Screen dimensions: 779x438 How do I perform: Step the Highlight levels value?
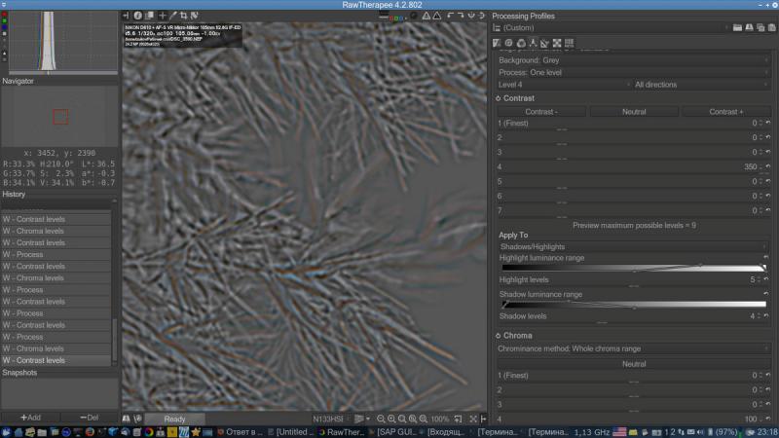(760, 279)
